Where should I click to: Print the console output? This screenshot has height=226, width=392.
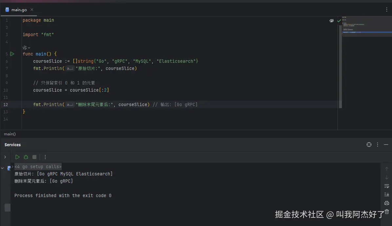tap(387, 203)
